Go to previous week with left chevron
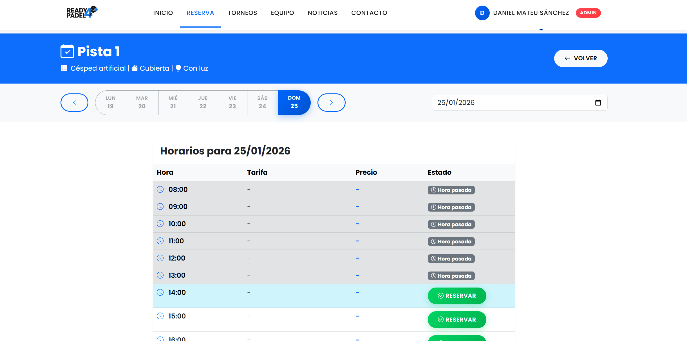Image resolution: width=687 pixels, height=341 pixels. 74,102
